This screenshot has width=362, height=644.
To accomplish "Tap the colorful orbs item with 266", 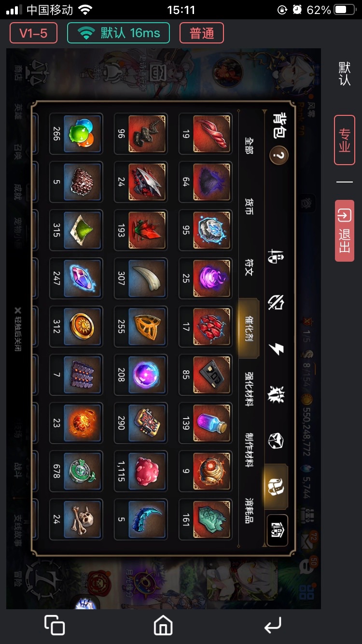I will pos(76,133).
